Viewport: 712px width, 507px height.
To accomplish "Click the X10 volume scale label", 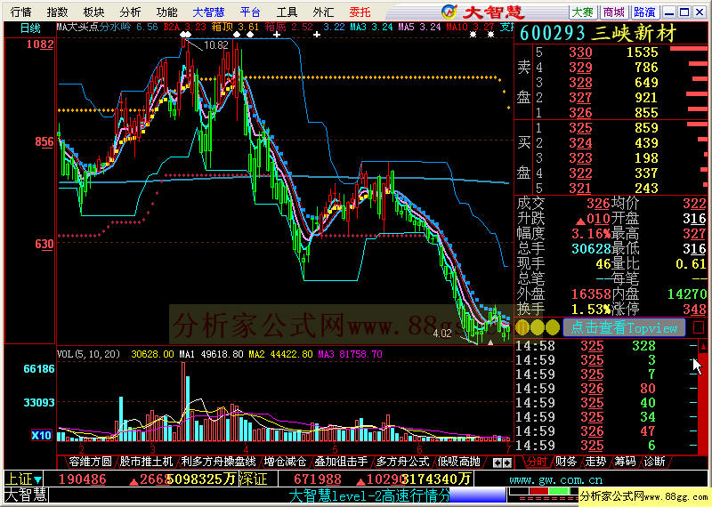I will click(x=41, y=435).
